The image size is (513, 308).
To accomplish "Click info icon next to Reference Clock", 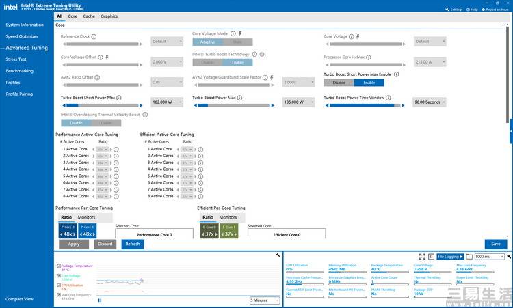I will [x=94, y=36].
